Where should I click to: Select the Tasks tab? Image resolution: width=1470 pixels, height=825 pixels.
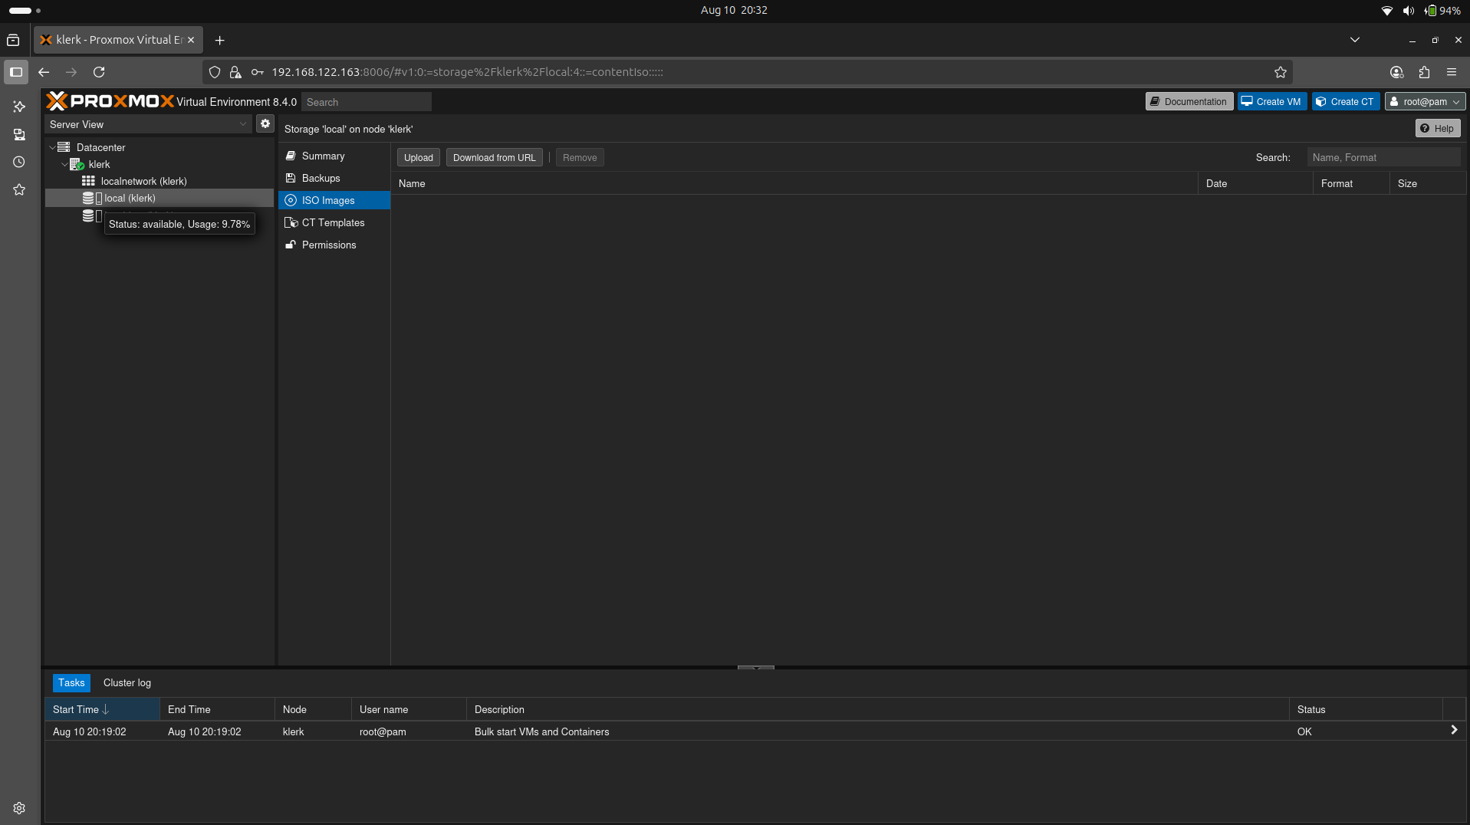71,682
